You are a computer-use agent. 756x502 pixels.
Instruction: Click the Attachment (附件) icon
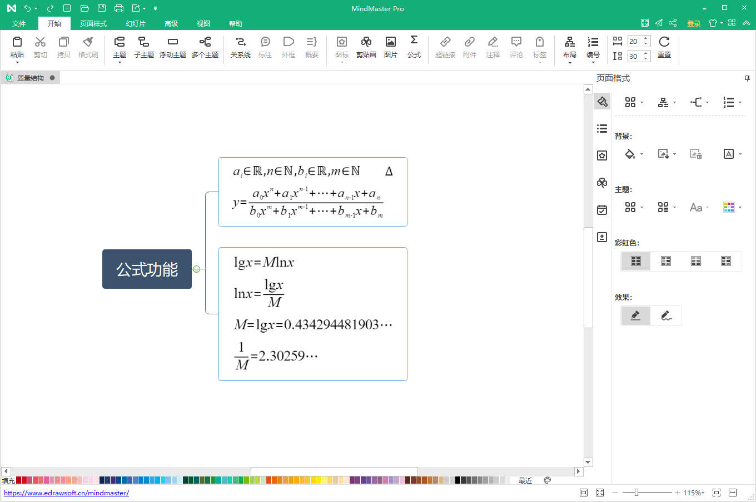(x=470, y=42)
